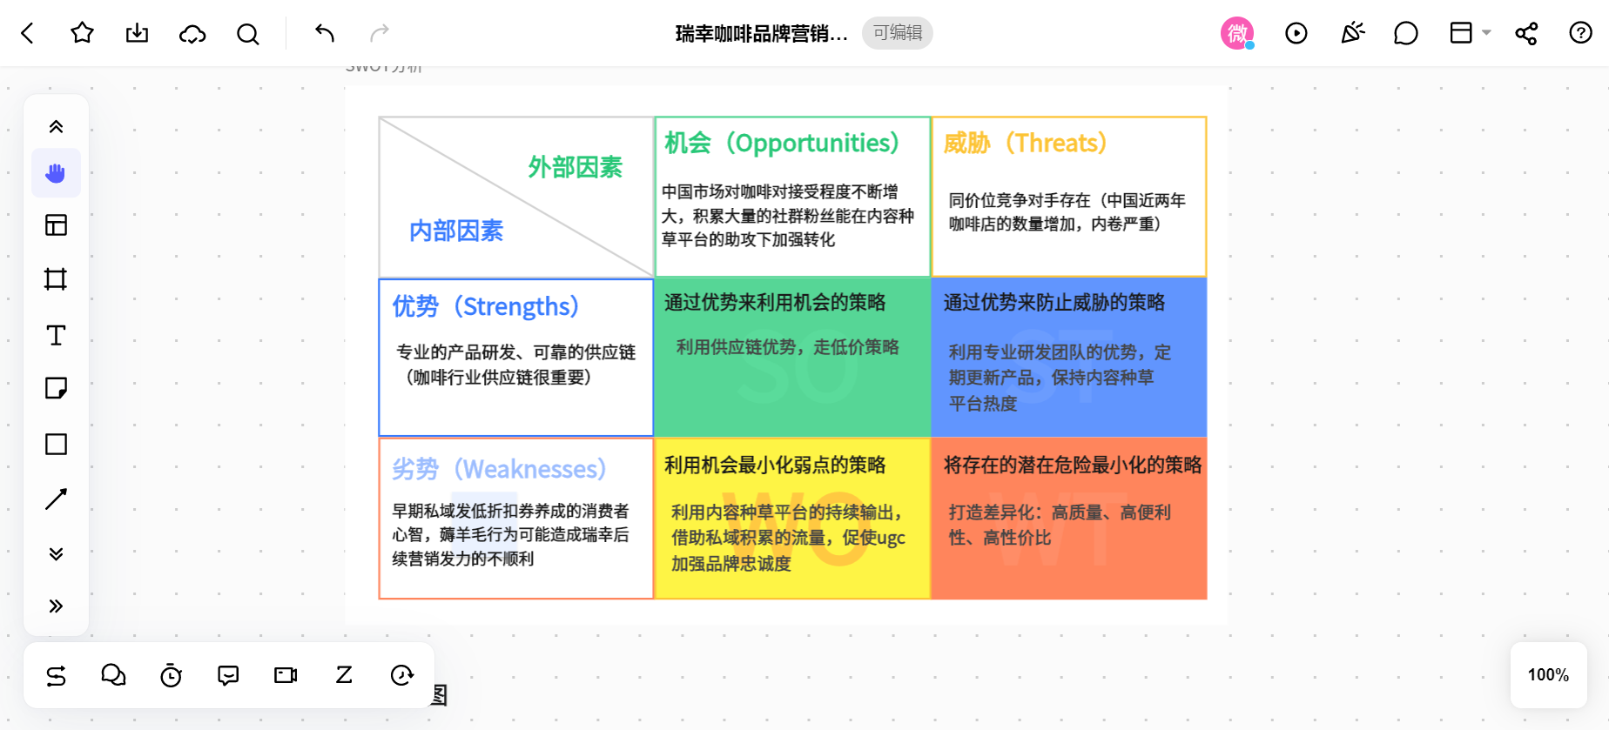The width and height of the screenshot is (1609, 730).
Task: Expand more tools with down chevrons
Action: pos(56,554)
